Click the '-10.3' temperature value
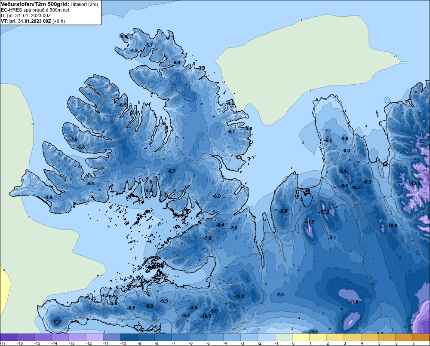The height and width of the screenshot is (346, 430). [356, 187]
